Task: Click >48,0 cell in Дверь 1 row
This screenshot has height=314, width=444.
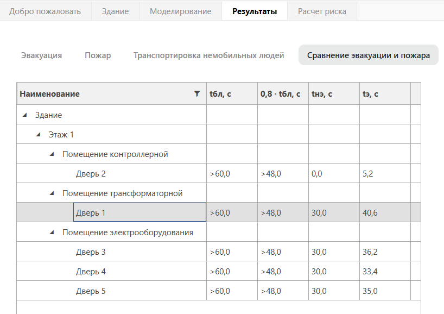Action: pos(283,213)
